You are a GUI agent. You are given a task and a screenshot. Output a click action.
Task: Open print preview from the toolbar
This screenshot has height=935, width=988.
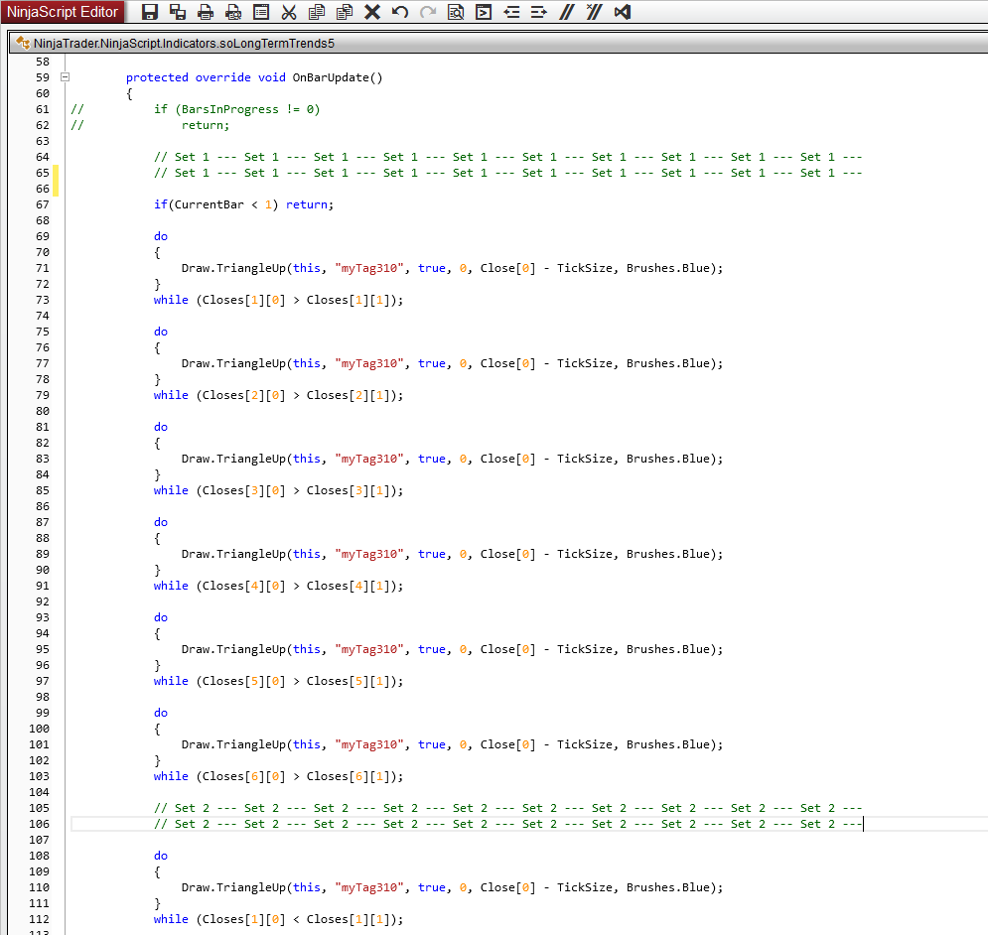click(233, 12)
